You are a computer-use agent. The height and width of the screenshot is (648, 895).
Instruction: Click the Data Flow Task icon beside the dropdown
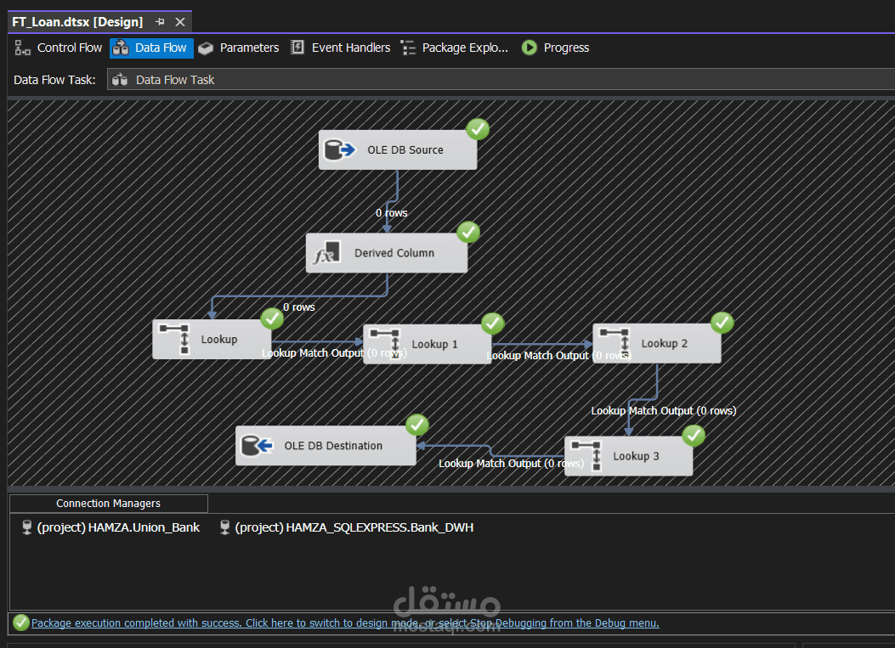click(121, 79)
